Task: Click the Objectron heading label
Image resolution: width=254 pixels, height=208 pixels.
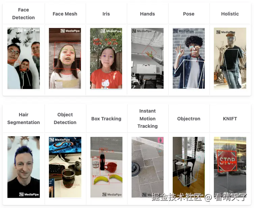Action: (x=189, y=119)
